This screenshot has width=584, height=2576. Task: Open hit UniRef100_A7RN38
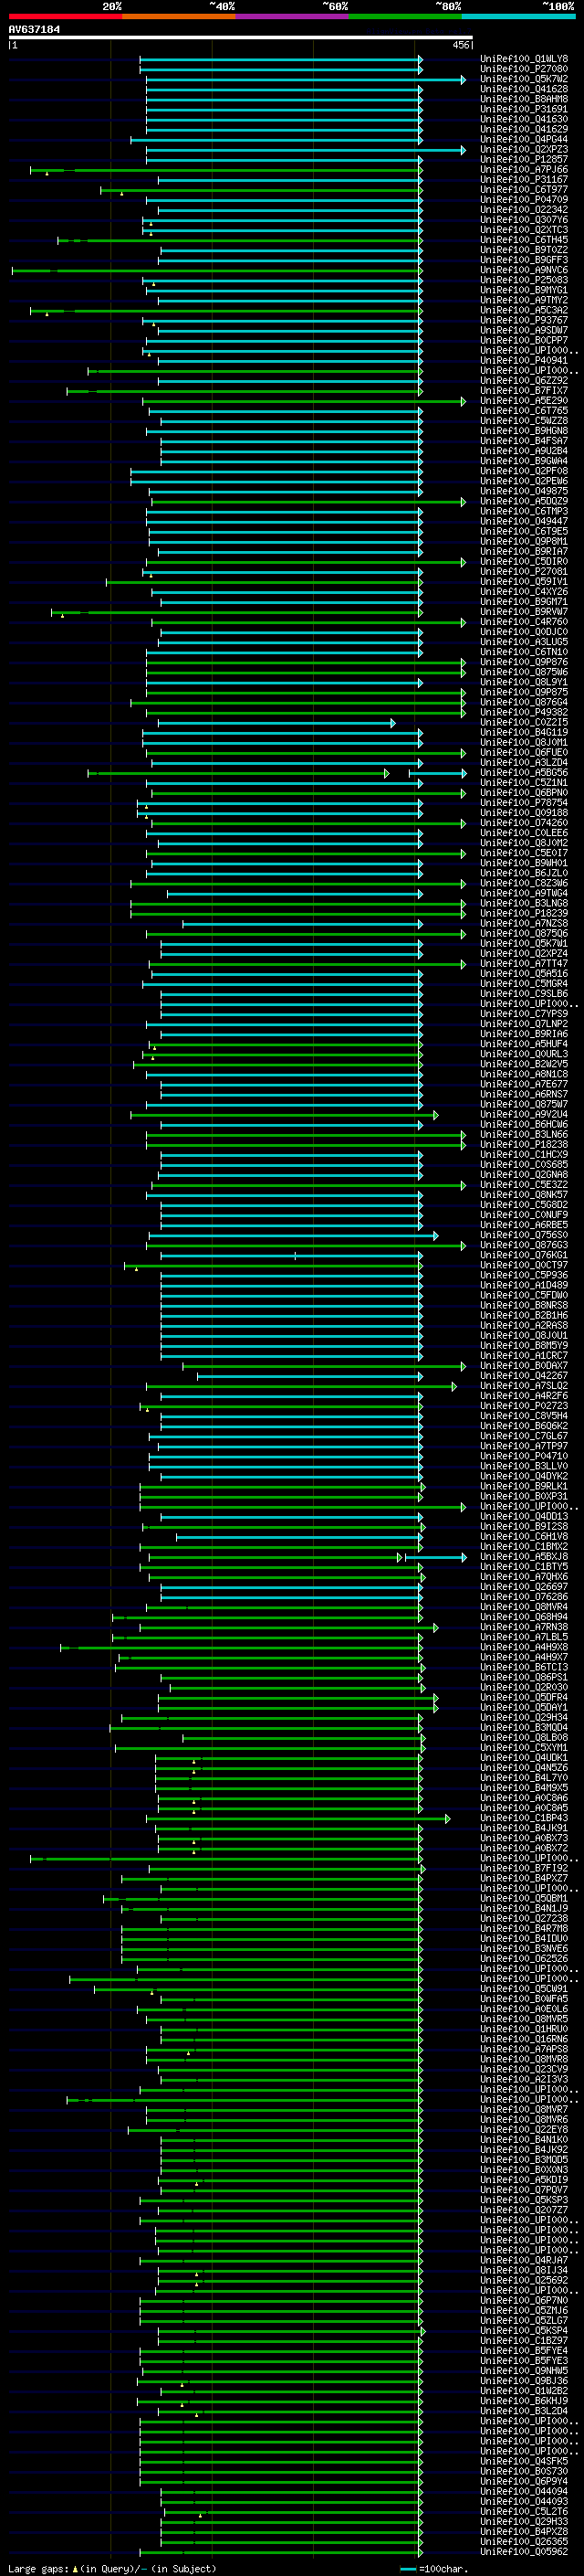(x=524, y=1628)
